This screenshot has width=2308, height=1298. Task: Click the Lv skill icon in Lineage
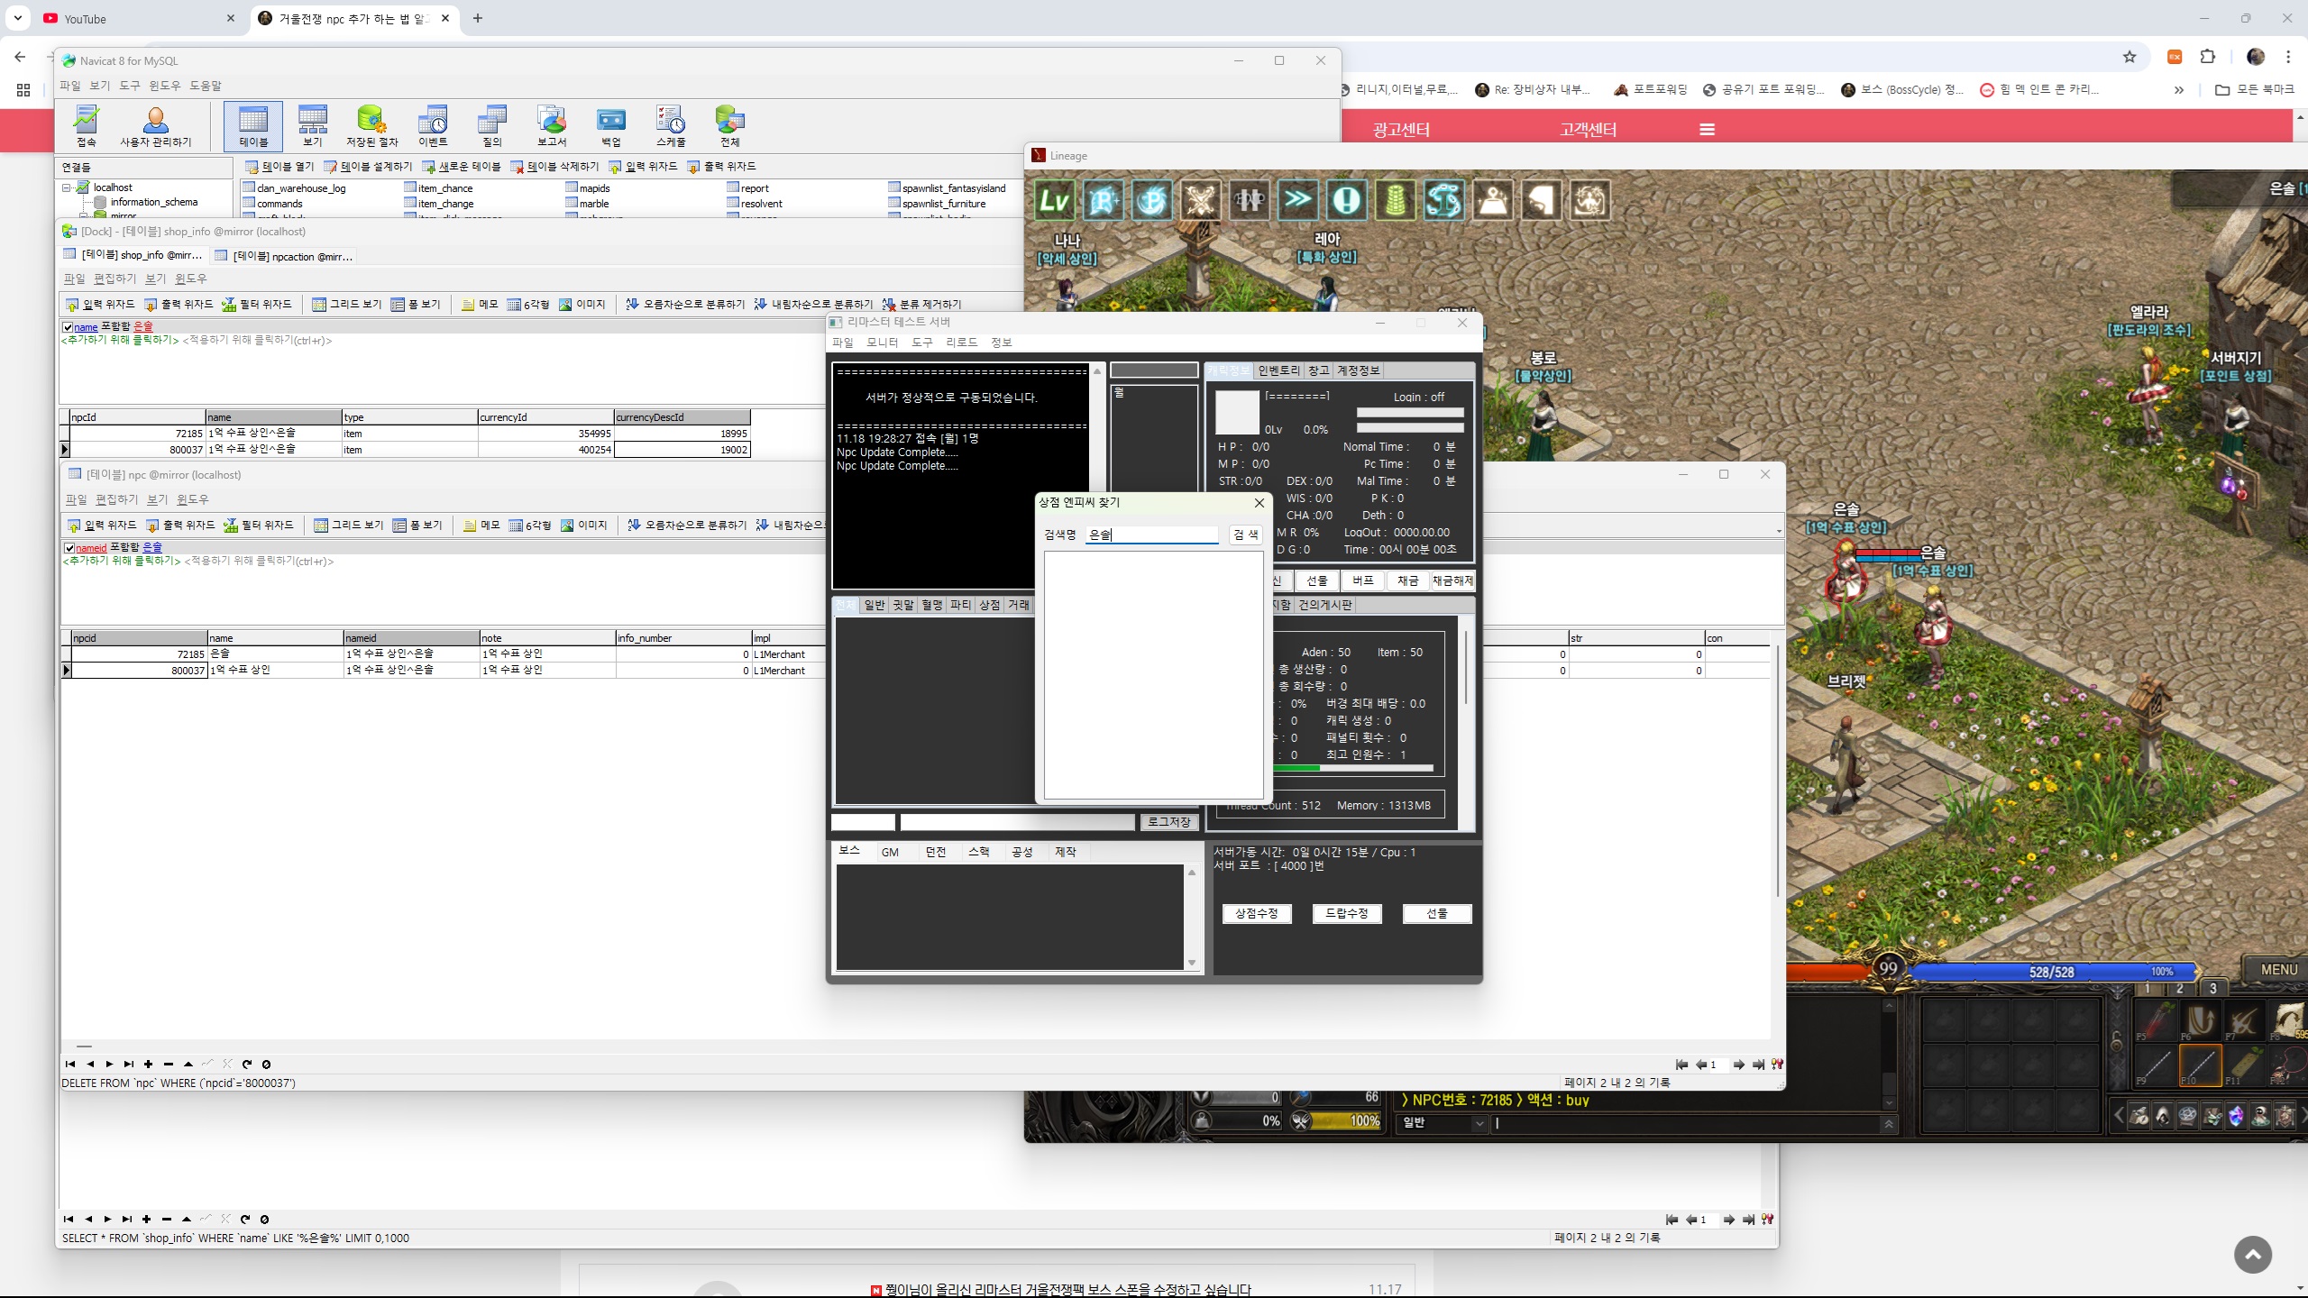1055,200
